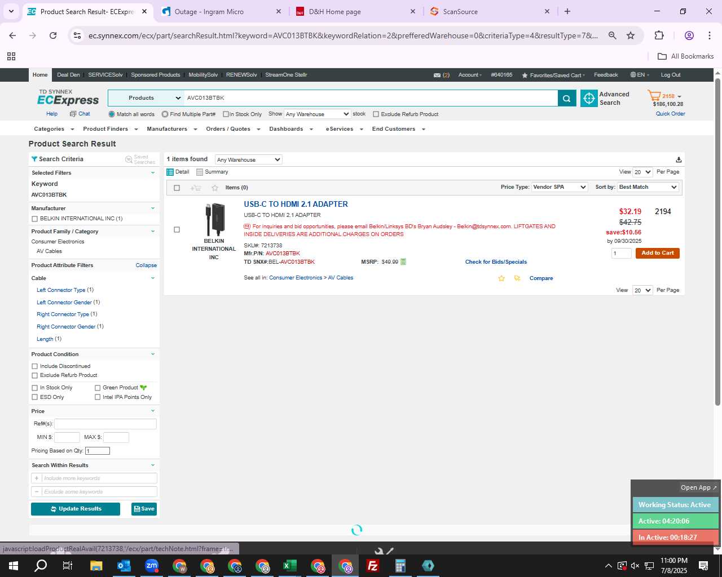Check Green Product option
722x577 pixels.
click(98, 388)
